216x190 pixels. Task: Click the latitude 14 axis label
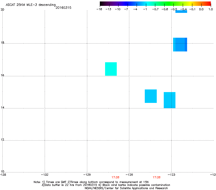(x=2, y=107)
